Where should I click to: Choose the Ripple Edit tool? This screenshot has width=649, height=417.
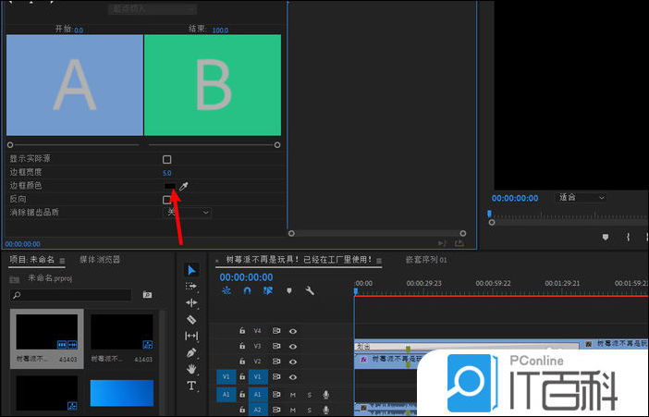(191, 302)
